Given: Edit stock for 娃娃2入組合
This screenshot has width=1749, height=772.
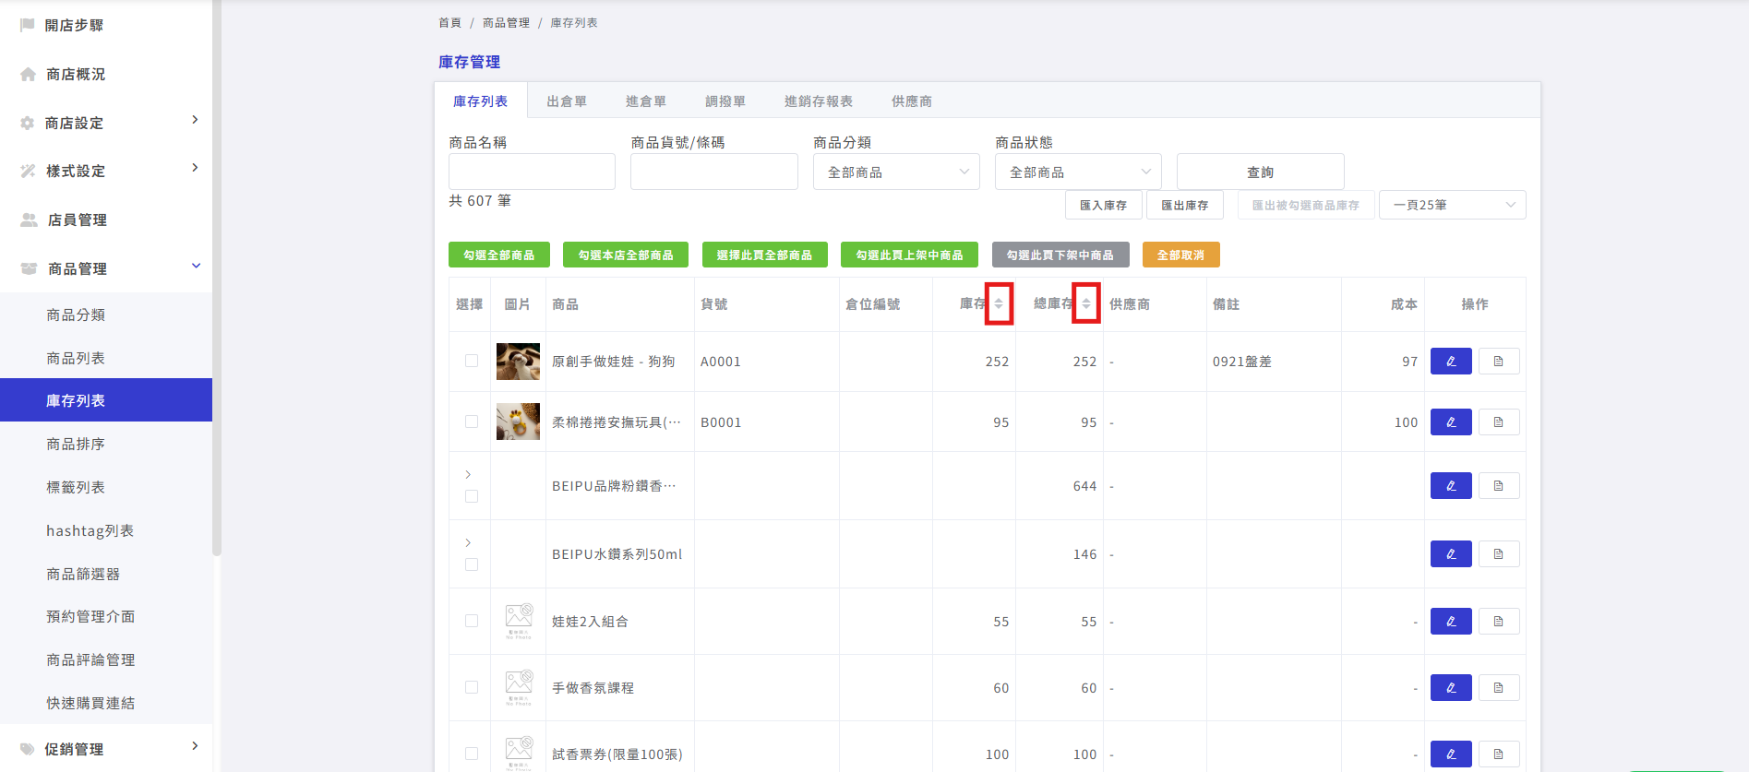Looking at the screenshot, I should [1451, 622].
